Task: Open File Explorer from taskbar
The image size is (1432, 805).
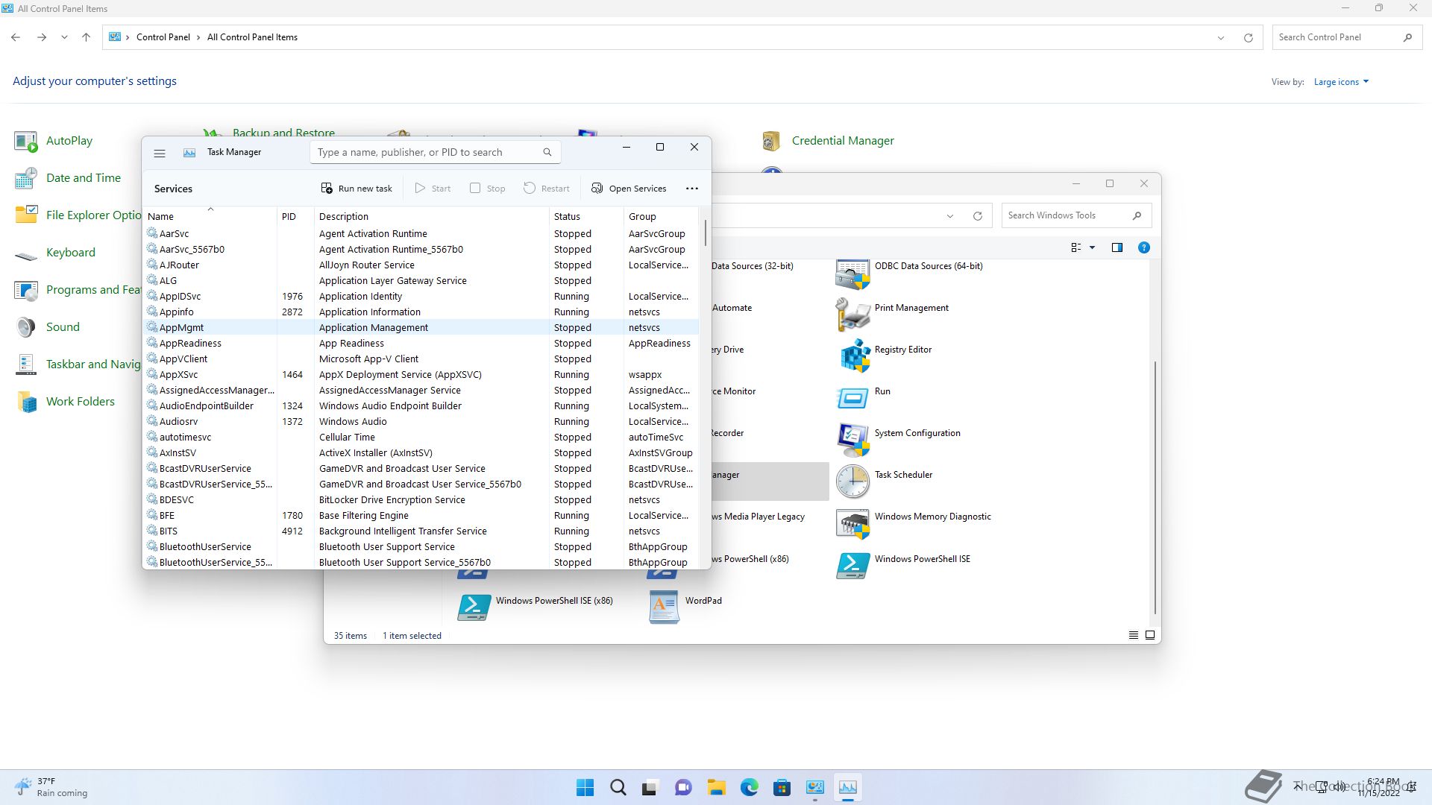Action: 716,787
